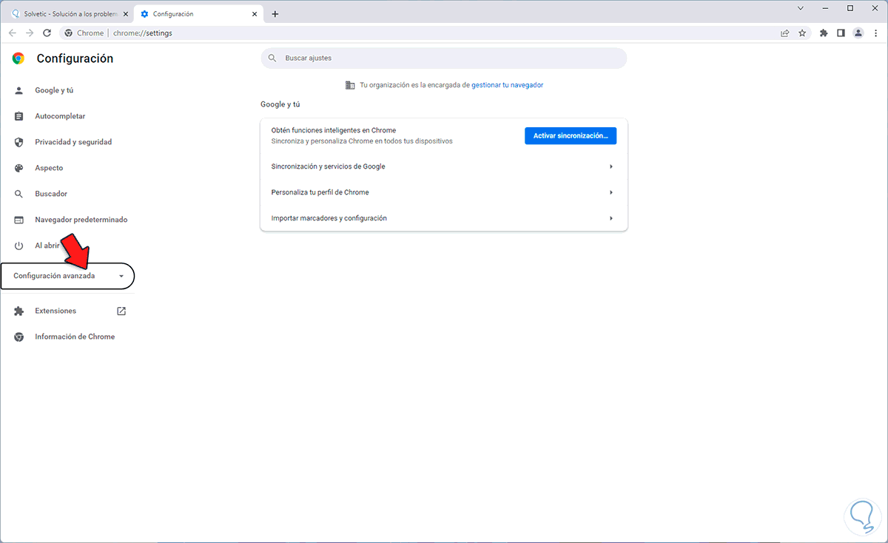Click the Buscar ajustes search field
The height and width of the screenshot is (543, 888).
pos(444,58)
